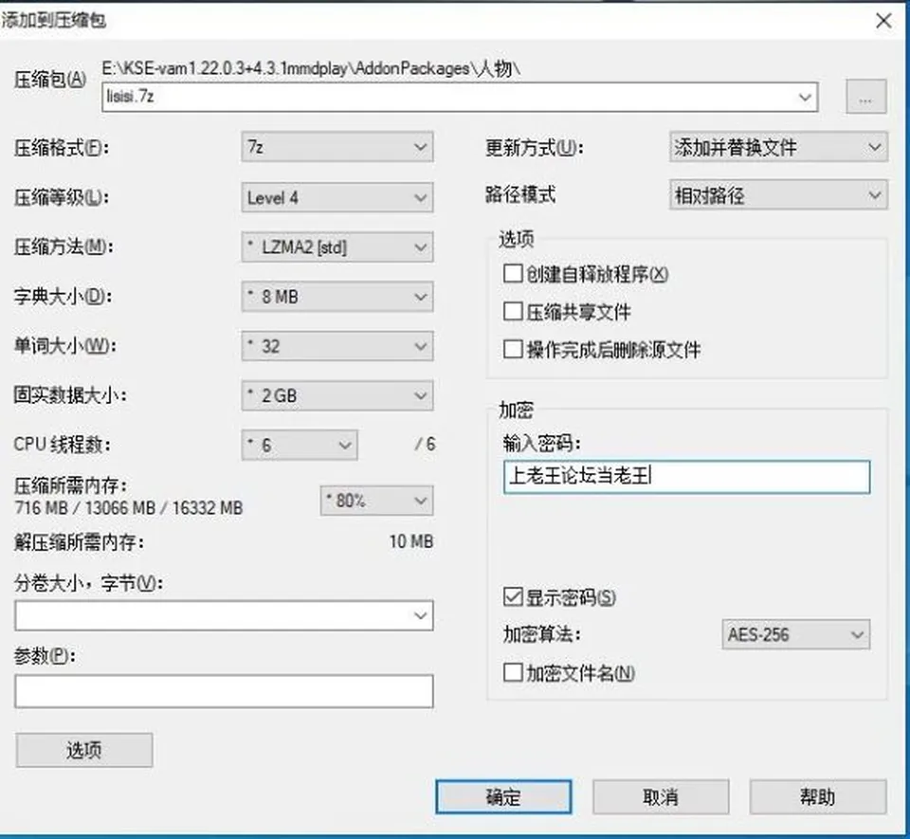The width and height of the screenshot is (910, 839).
Task: Confirm with the 确定 button
Action: tap(503, 796)
